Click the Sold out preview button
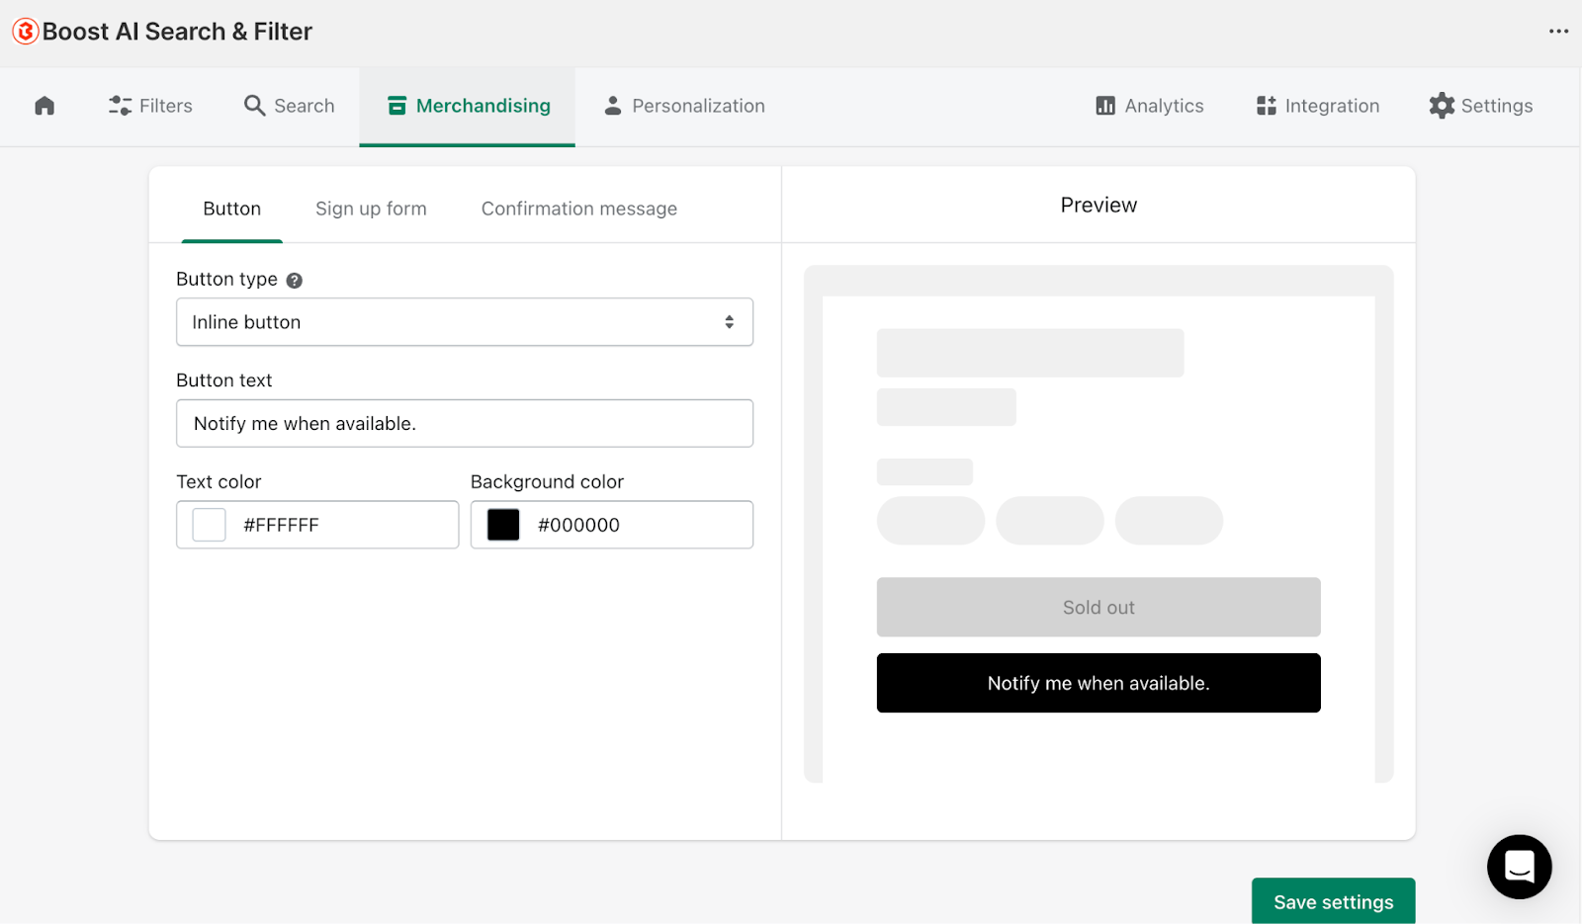The width and height of the screenshot is (1582, 924). click(1099, 607)
